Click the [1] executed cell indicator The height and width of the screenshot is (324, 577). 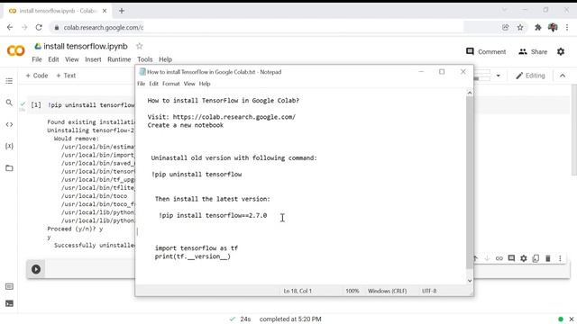coord(36,105)
